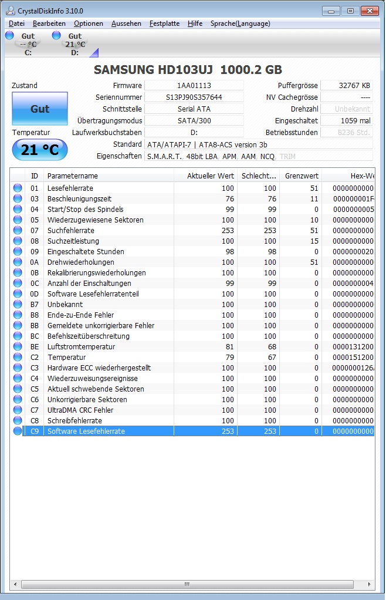Click the status orb for Befehlszeitüberschreitung

[18, 336]
